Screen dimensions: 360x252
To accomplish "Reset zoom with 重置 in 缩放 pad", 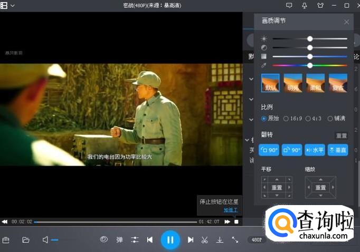I will pyautogui.click(x=320, y=188).
